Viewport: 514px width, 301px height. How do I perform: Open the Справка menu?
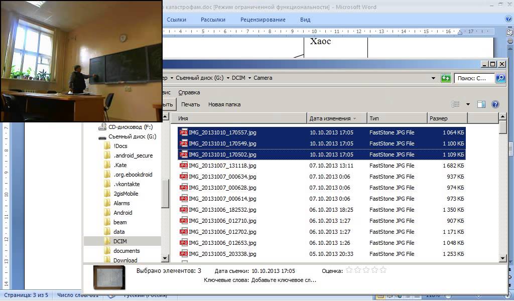pos(189,92)
